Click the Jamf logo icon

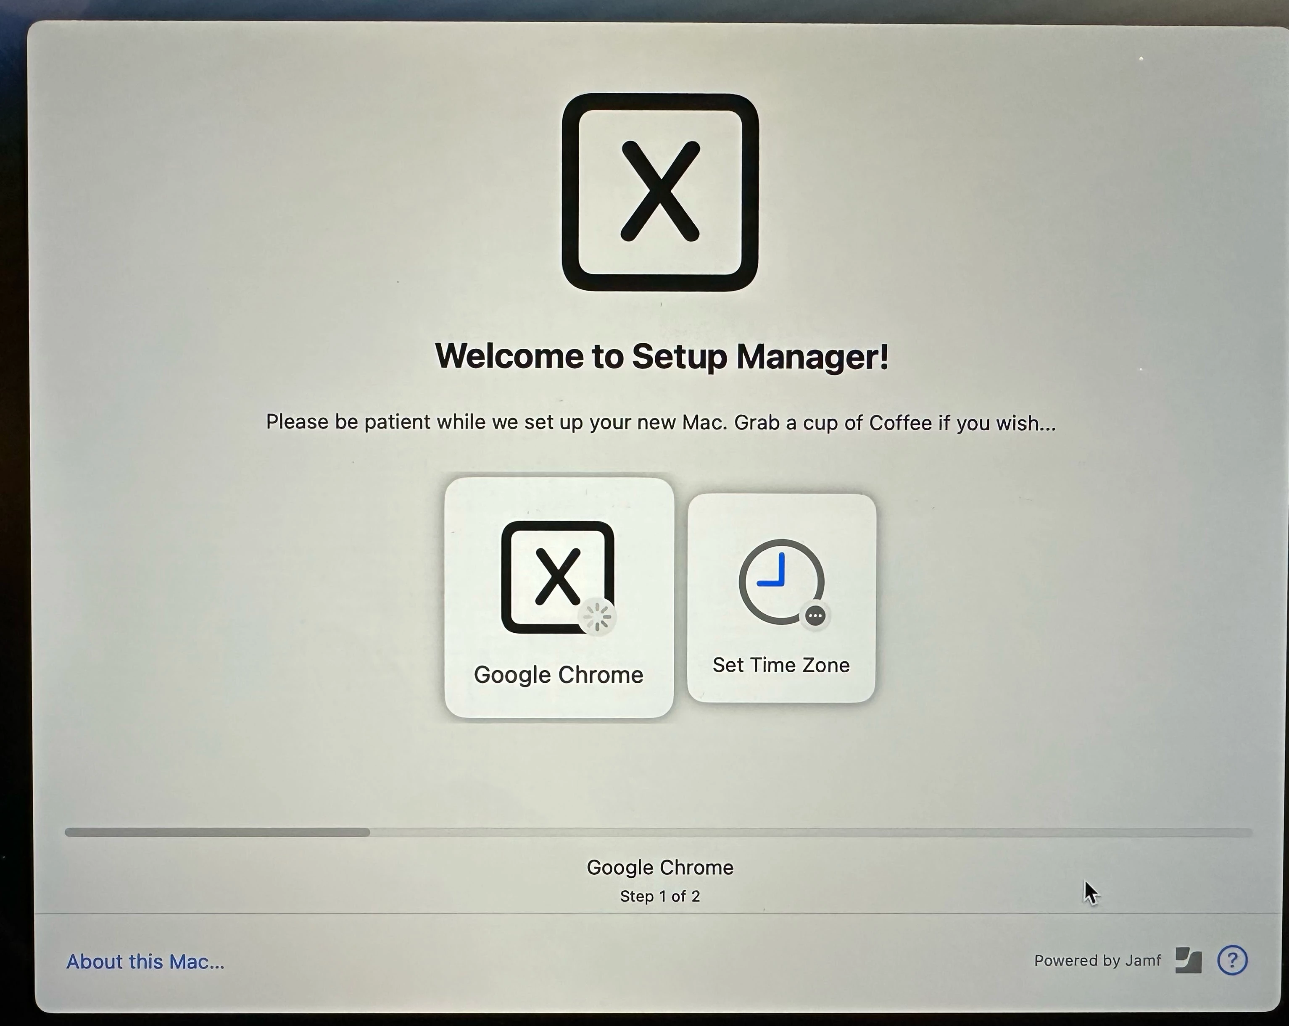[1188, 960]
